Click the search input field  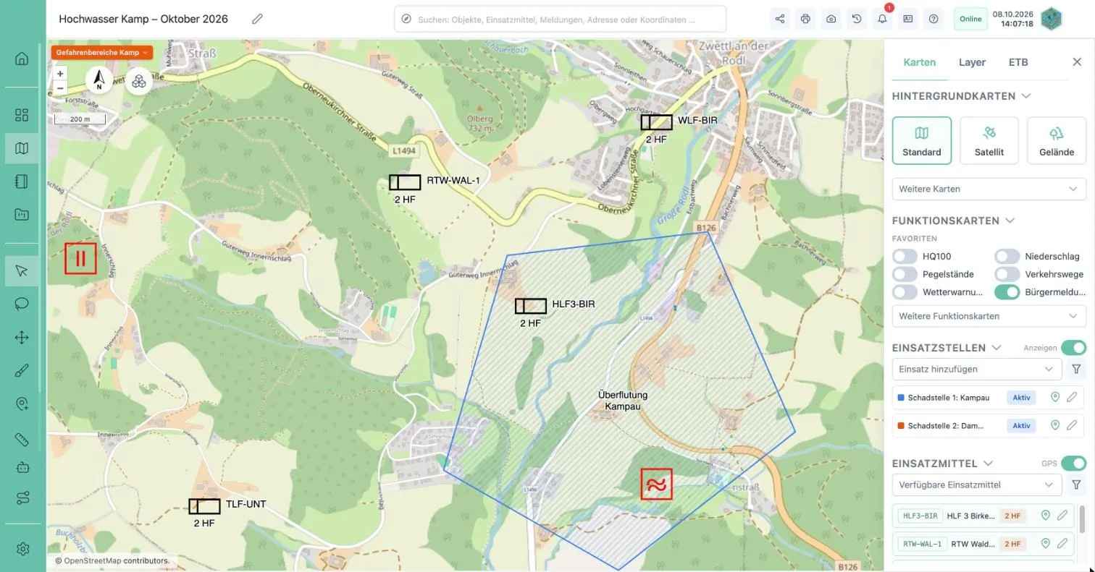[561, 20]
